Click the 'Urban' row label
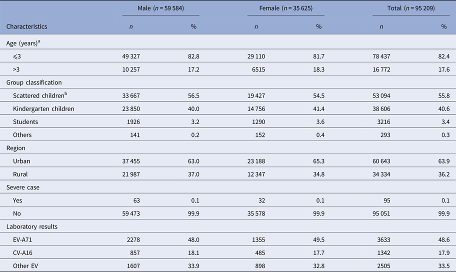The image size is (456, 272). point(23,161)
